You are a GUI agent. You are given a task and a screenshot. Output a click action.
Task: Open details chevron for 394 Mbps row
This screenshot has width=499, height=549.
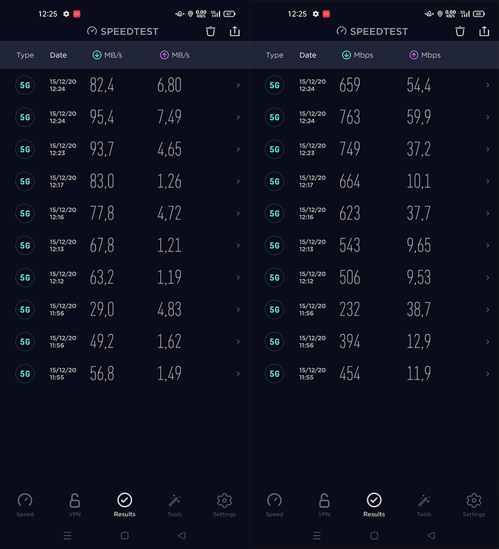coord(487,341)
